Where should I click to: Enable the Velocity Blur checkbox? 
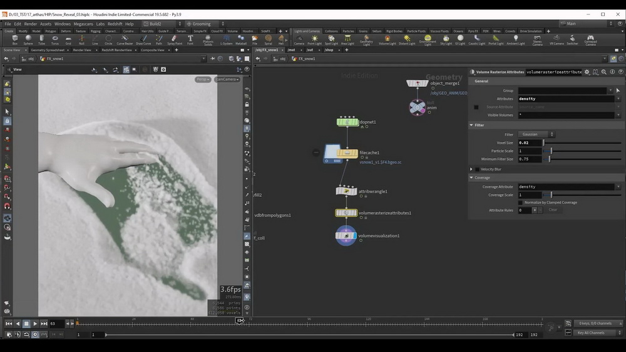click(x=477, y=169)
